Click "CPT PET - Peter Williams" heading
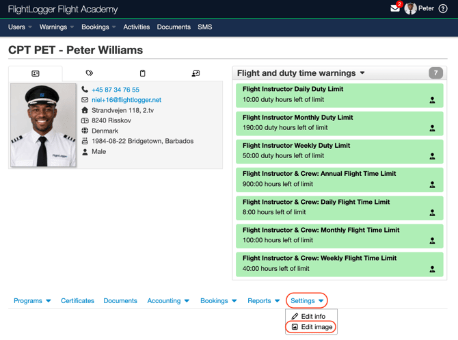458x340 pixels. pos(76,50)
